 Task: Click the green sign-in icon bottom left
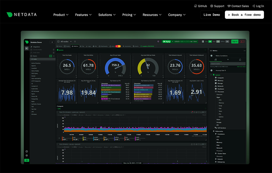click(27, 160)
